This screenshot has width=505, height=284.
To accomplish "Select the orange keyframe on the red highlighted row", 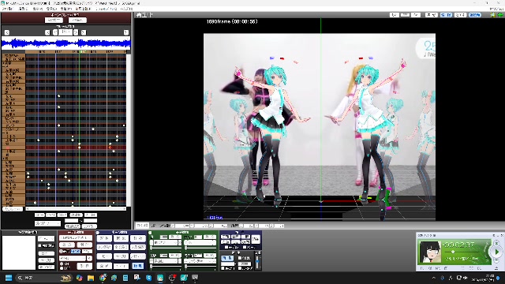I will coord(110,148).
